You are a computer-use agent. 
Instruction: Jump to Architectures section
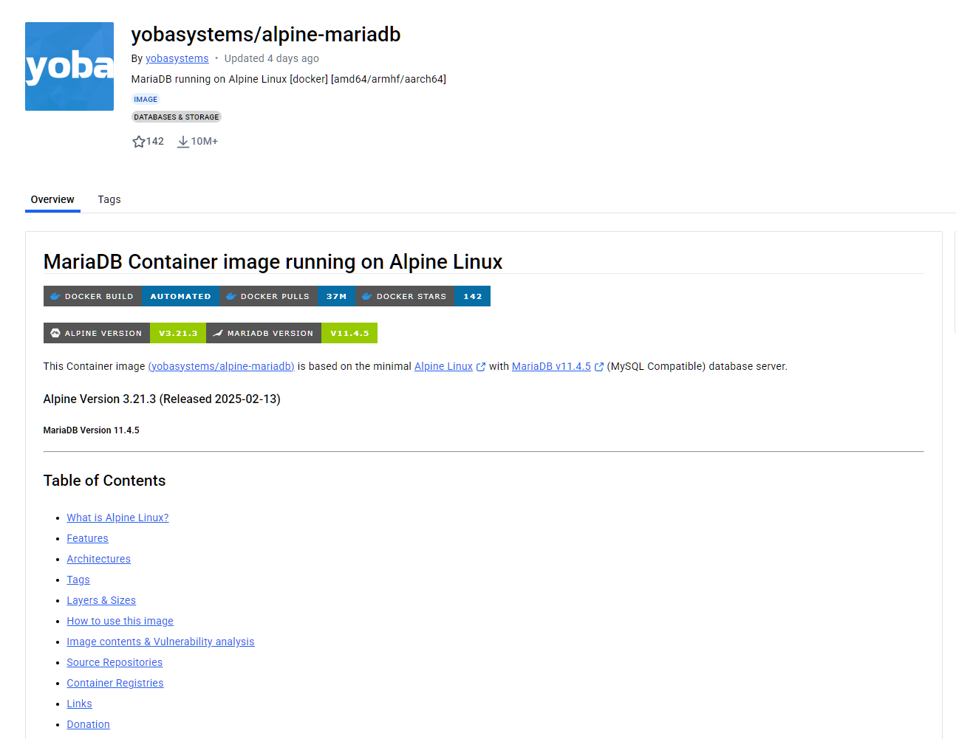pyautogui.click(x=98, y=559)
